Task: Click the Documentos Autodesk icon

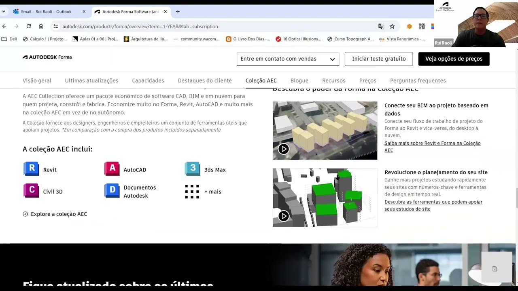Action: (x=112, y=190)
